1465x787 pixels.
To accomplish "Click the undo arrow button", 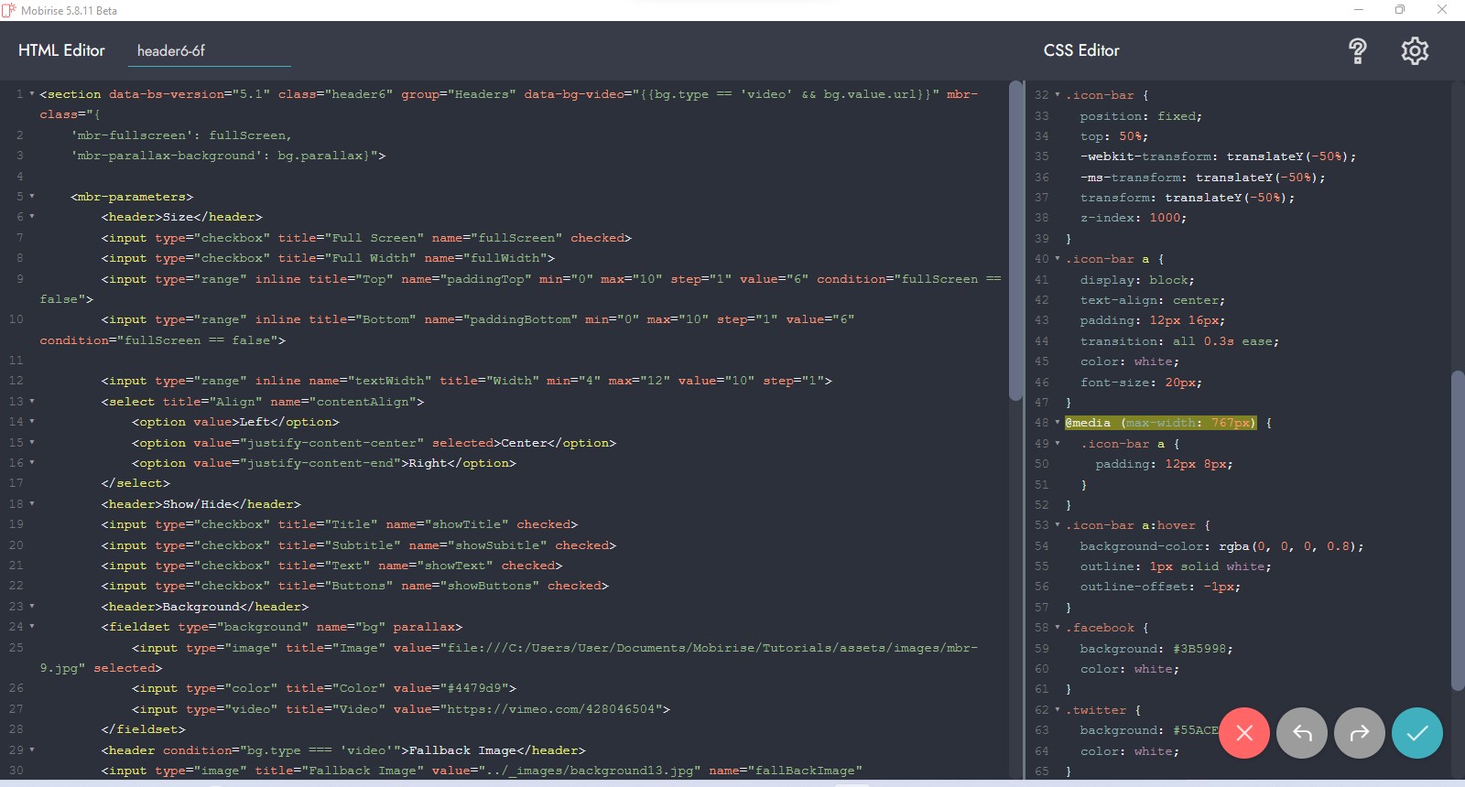I will pos(1302,733).
